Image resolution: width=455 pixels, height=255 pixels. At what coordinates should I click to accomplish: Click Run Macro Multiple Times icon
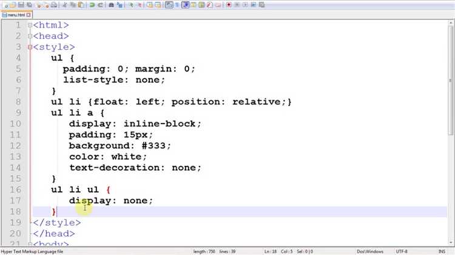[x=254, y=5]
